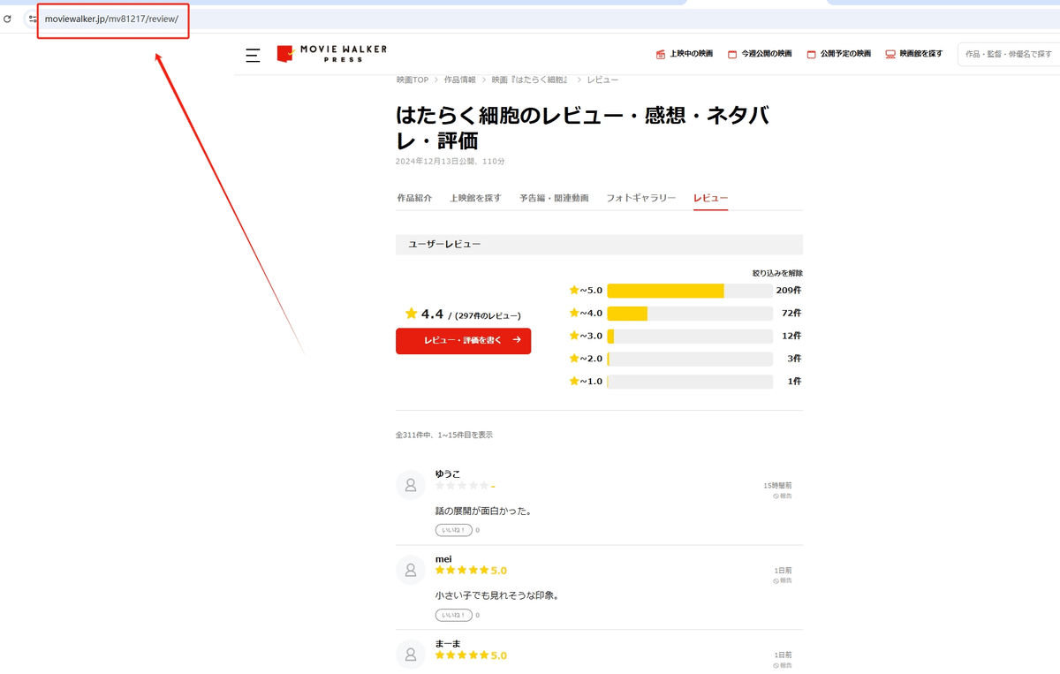Open 映画館を探す nav link
This screenshot has height=674, width=1060.
913,54
